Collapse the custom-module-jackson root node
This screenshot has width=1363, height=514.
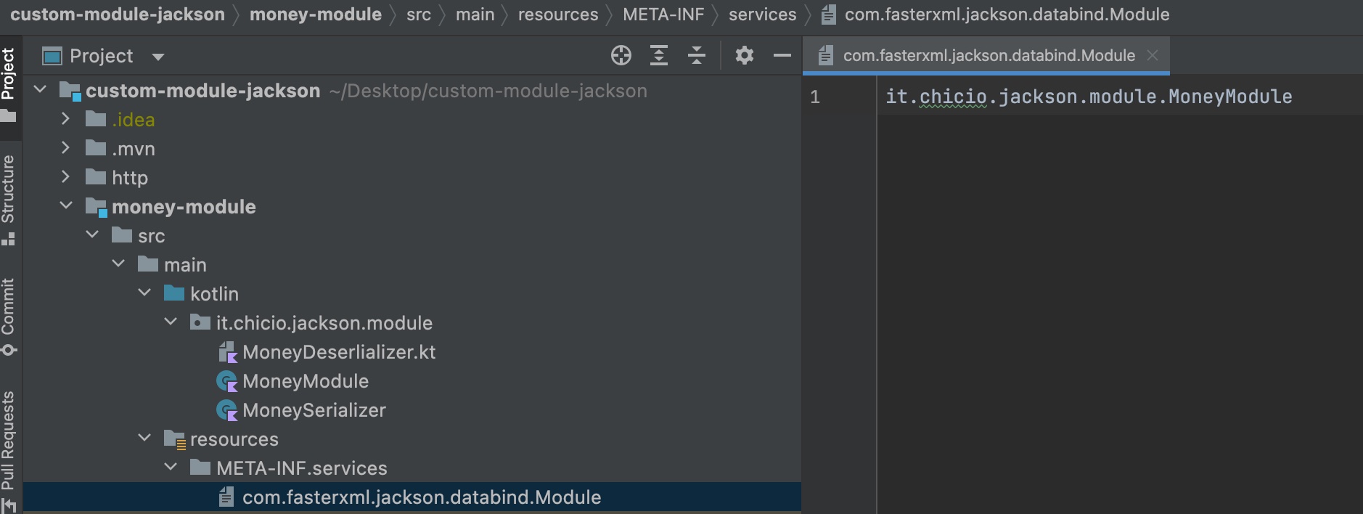point(41,90)
